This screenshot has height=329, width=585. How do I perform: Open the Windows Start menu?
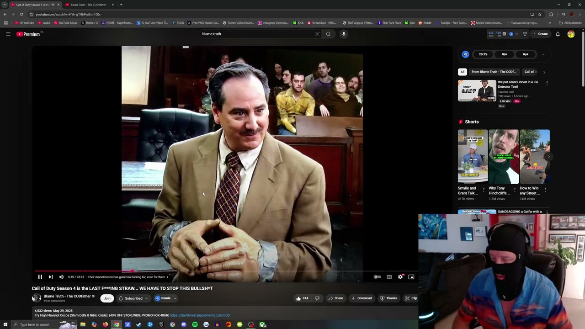[5, 324]
